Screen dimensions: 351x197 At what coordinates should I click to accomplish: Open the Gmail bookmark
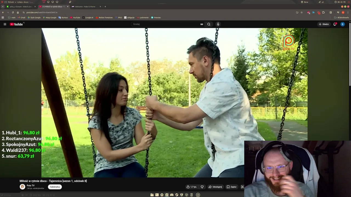tap(21, 18)
